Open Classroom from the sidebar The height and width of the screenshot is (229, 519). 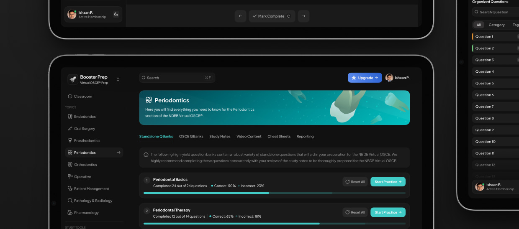(83, 97)
